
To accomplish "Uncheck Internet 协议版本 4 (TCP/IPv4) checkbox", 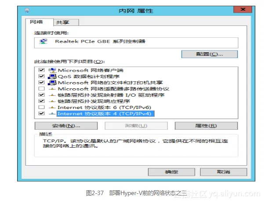I will click(x=41, y=113).
